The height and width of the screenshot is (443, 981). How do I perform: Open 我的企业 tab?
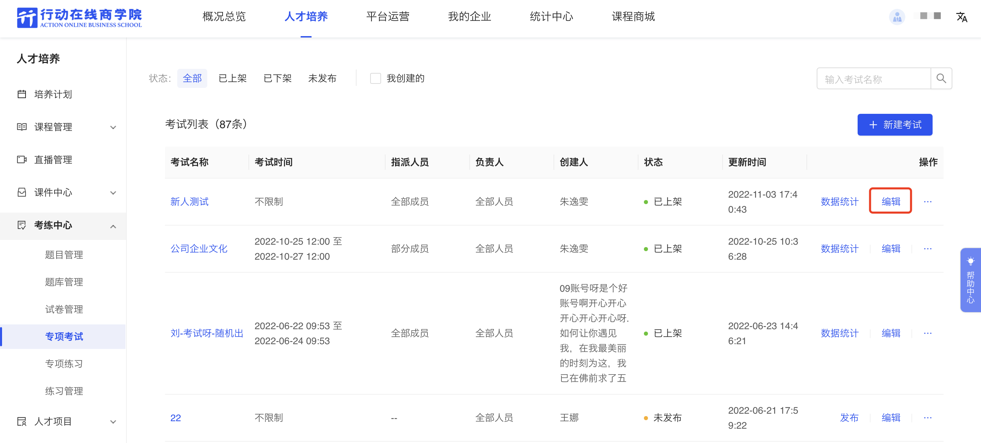(x=470, y=16)
